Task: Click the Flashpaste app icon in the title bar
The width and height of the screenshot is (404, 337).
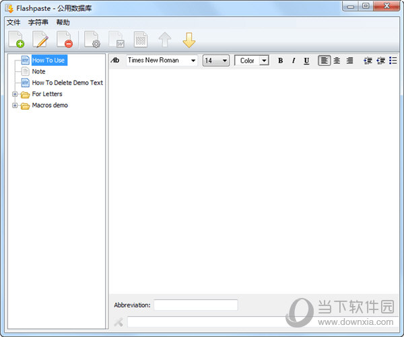Action: coord(9,8)
